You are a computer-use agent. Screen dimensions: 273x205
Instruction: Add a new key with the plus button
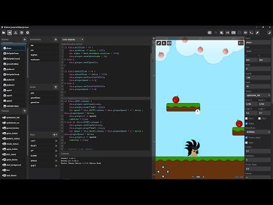(55, 134)
